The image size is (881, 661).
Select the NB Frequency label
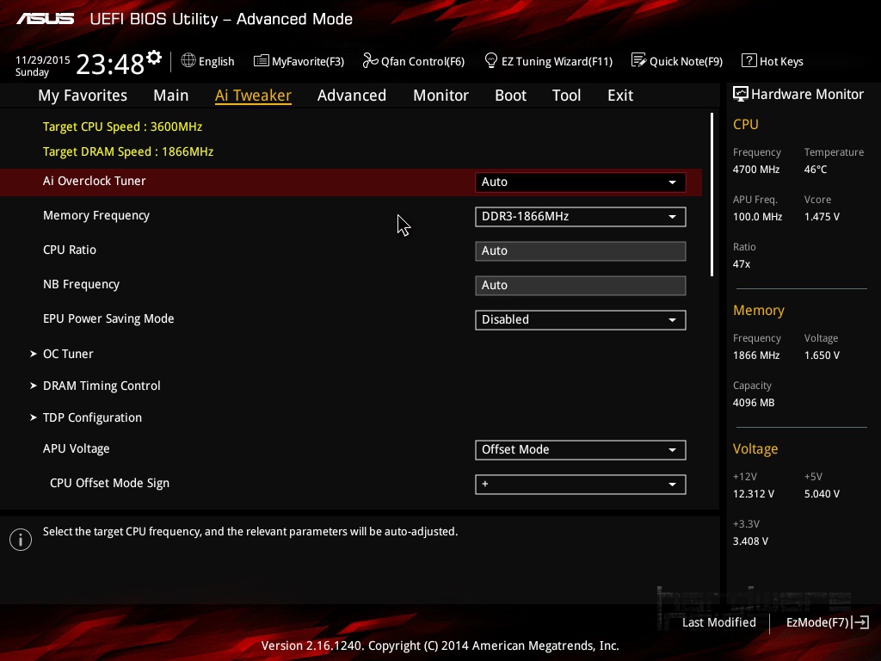pyautogui.click(x=82, y=284)
